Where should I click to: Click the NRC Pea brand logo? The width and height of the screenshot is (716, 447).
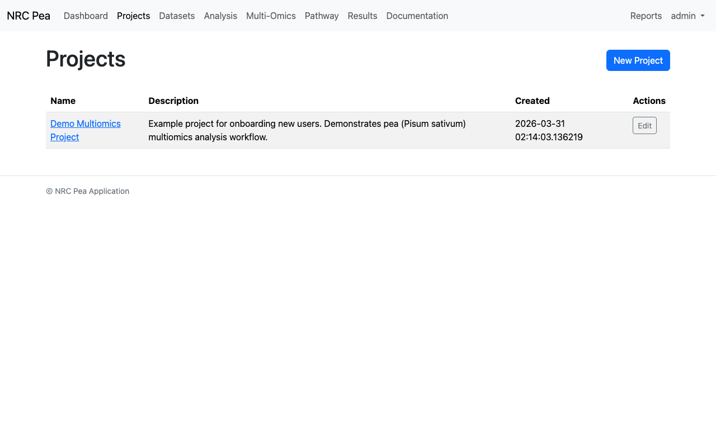(29, 16)
